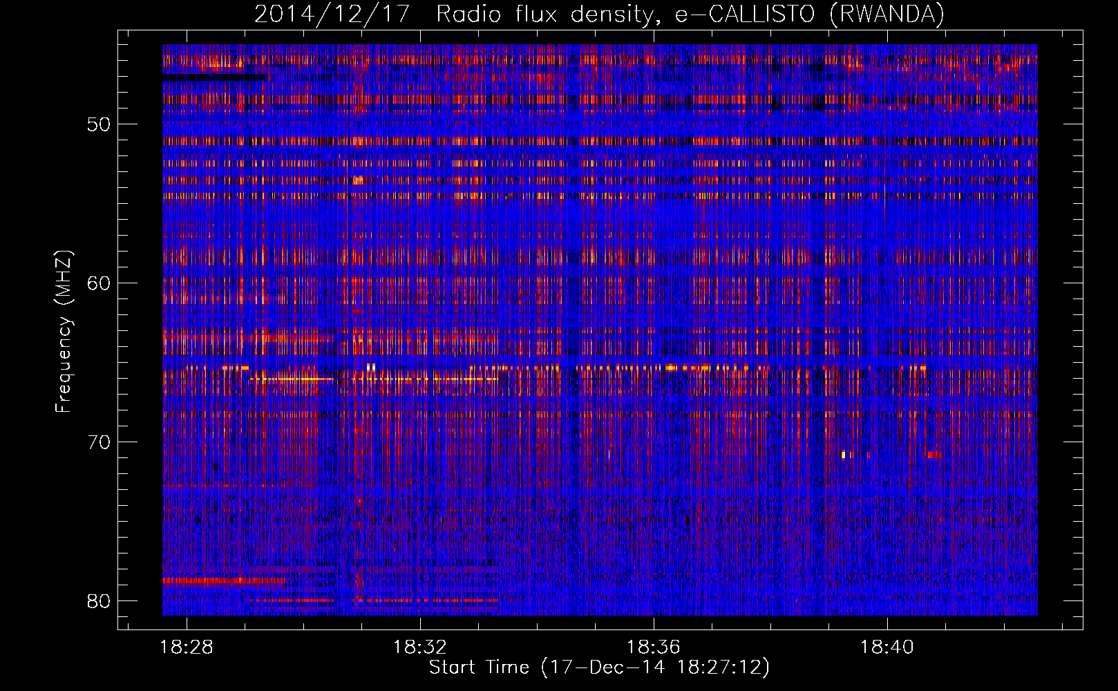The width and height of the screenshot is (1118, 691).
Task: Select the 70 MHz frequency tick label
Action: pos(100,442)
